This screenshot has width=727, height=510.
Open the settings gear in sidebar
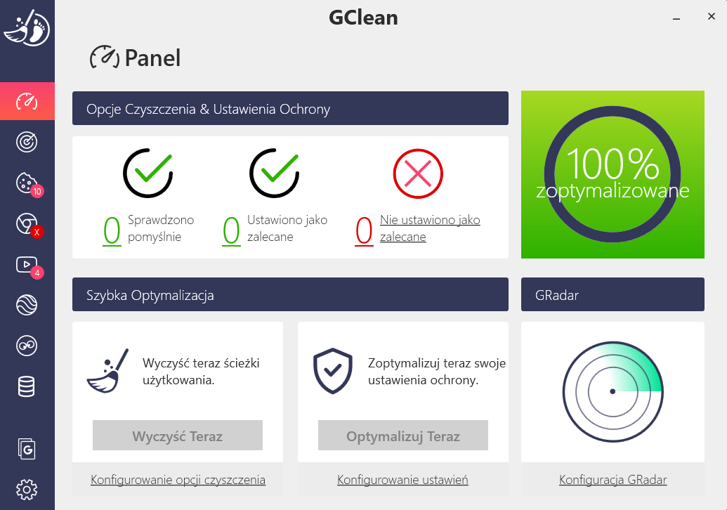tap(27, 490)
